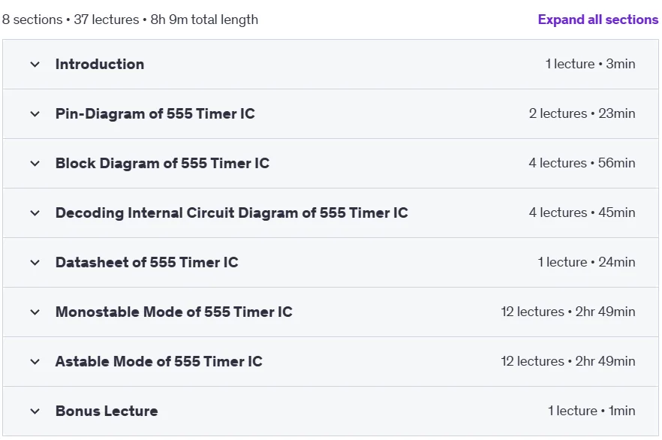The width and height of the screenshot is (662, 440).
Task: Click the Introduction '1 lecture • 3min' label
Action: click(x=590, y=64)
